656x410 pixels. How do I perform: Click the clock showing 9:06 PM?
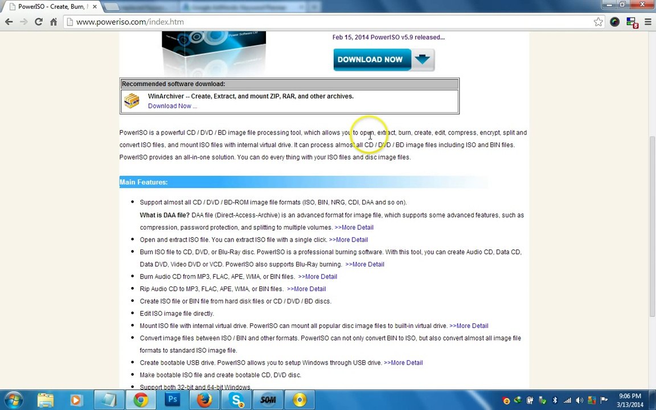point(630,400)
